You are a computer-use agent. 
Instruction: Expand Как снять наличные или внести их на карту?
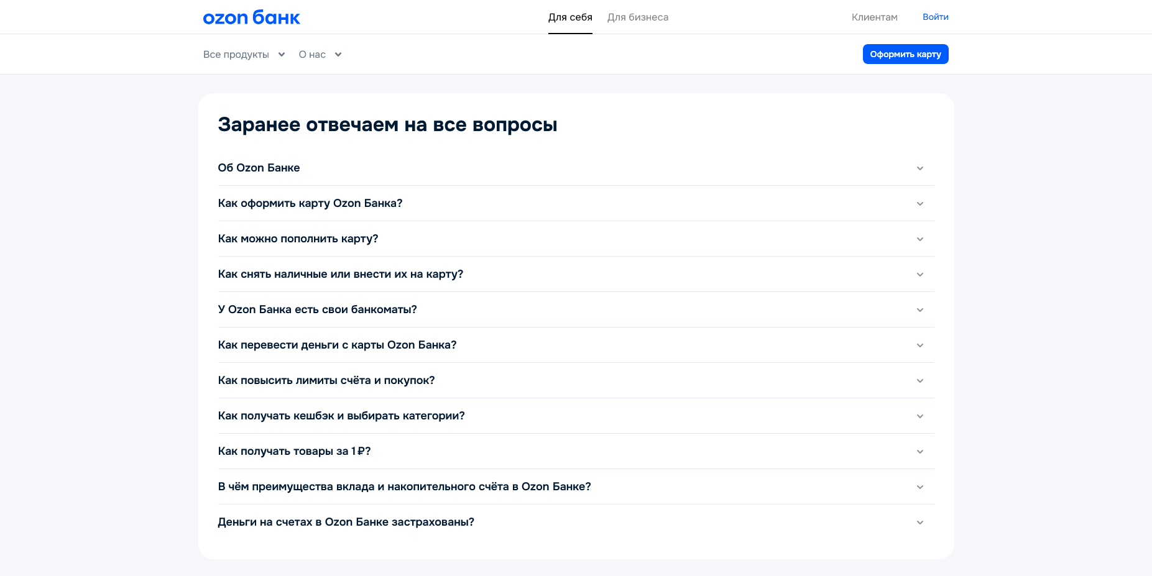pyautogui.click(x=576, y=274)
